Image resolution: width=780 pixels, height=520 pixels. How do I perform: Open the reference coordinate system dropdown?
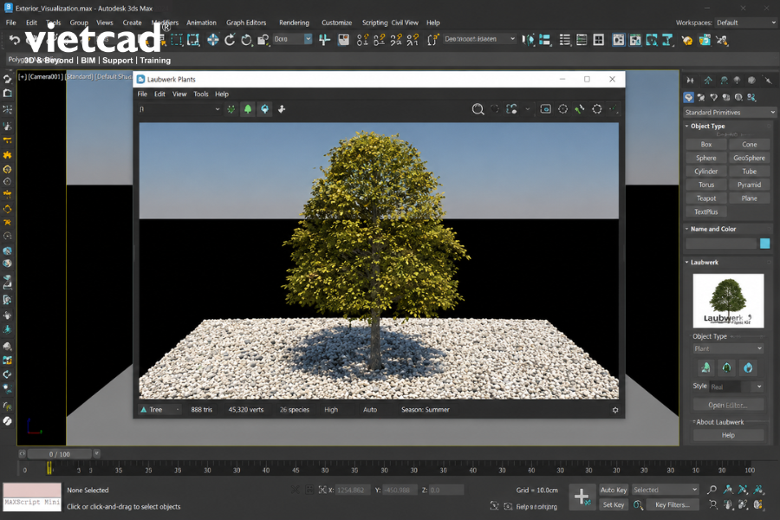pyautogui.click(x=293, y=39)
